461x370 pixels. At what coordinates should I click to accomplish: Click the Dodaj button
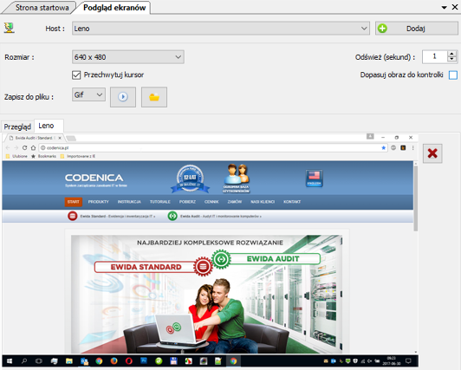[416, 29]
